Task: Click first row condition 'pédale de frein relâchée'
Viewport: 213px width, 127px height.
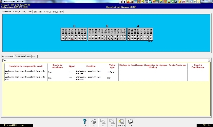Action: (x=88, y=72)
